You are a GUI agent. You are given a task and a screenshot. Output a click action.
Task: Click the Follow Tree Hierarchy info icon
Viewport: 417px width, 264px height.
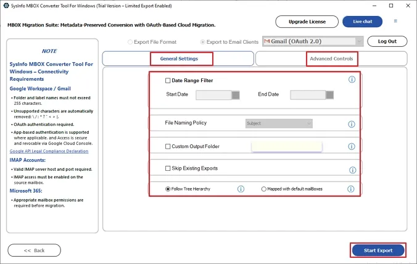pyautogui.click(x=241, y=189)
